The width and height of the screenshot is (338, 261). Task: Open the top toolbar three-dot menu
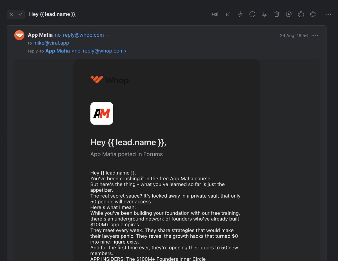click(328, 14)
